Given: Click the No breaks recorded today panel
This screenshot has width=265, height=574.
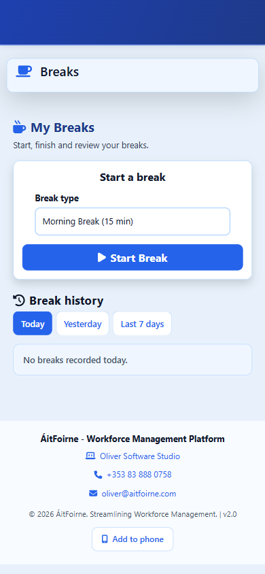Looking at the screenshot, I should pos(132,360).
